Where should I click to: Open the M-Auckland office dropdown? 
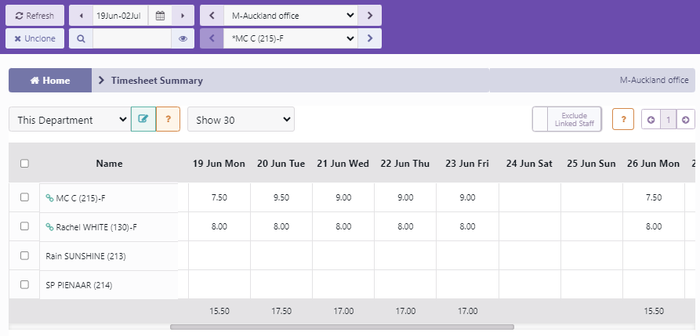pyautogui.click(x=291, y=16)
